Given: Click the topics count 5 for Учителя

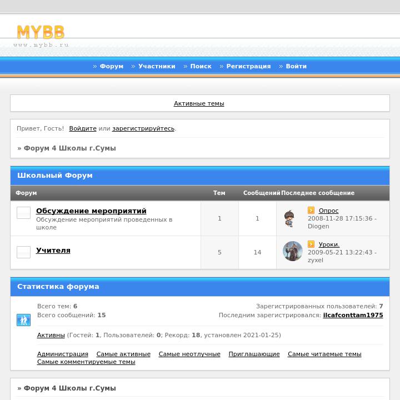Looking at the screenshot, I should coord(219,252).
